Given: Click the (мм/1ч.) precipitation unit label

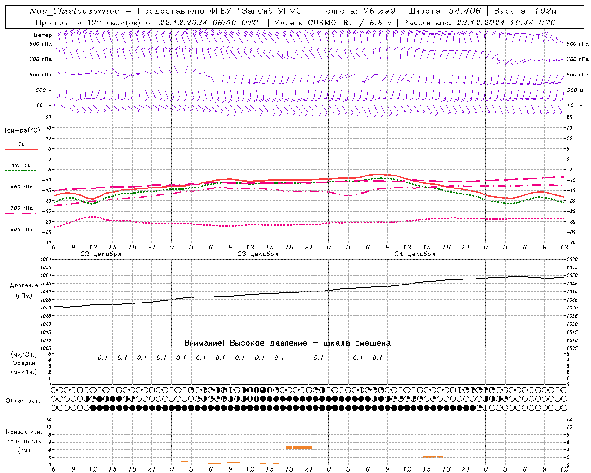Looking at the screenshot, I should [24, 372].
